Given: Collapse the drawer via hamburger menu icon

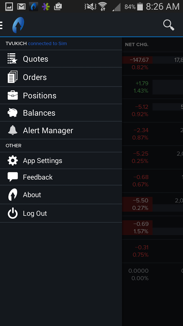Looking at the screenshot, I should click(1, 25).
